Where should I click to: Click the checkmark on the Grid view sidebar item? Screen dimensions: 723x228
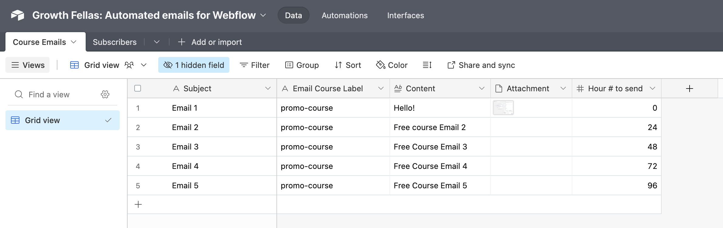(108, 120)
